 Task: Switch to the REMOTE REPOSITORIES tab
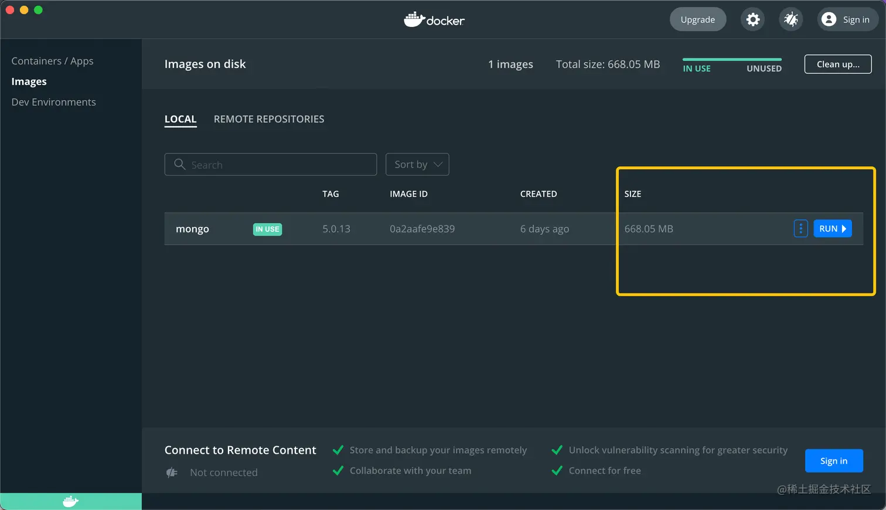click(269, 119)
